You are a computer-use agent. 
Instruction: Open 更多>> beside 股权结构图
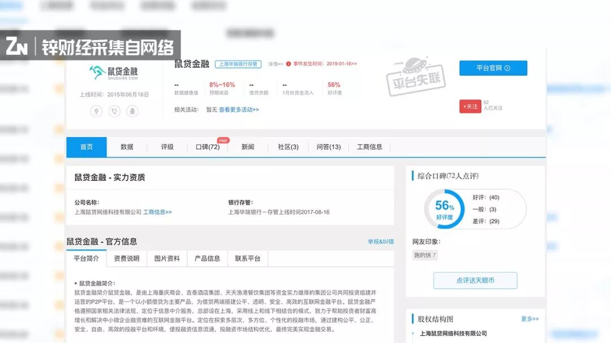[x=530, y=319]
